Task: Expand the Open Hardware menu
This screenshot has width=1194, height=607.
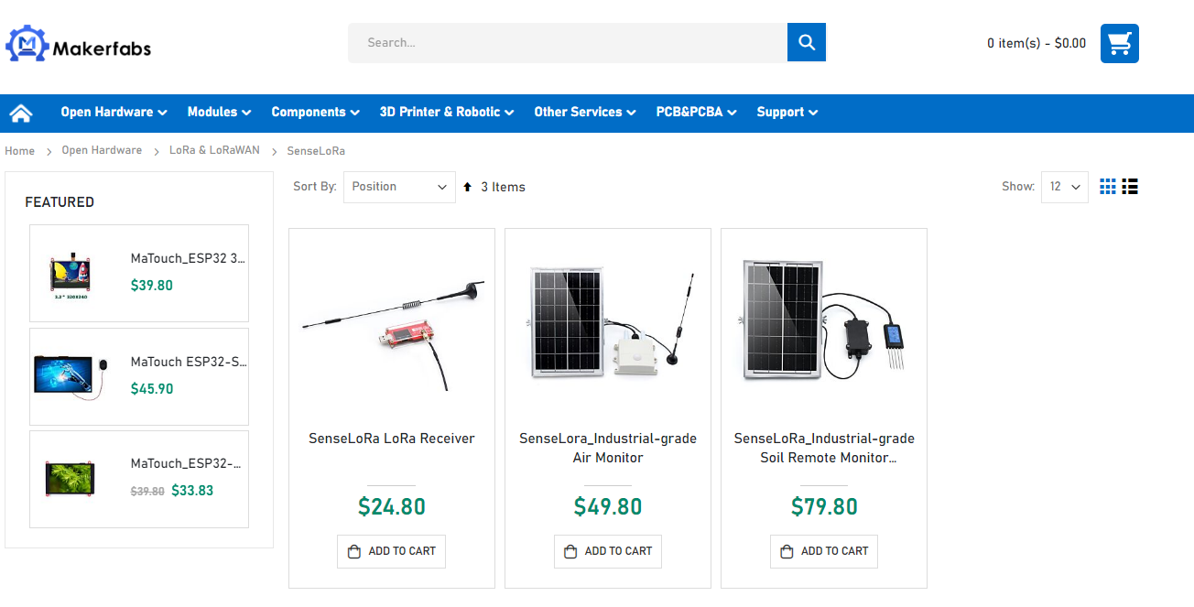Action: [x=114, y=112]
